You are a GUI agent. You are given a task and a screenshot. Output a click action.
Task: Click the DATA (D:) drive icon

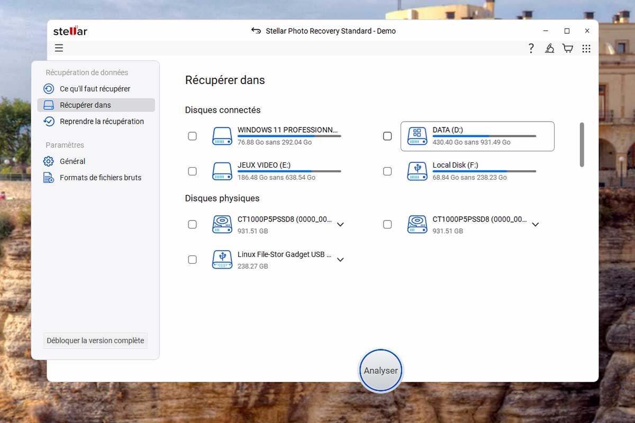417,136
